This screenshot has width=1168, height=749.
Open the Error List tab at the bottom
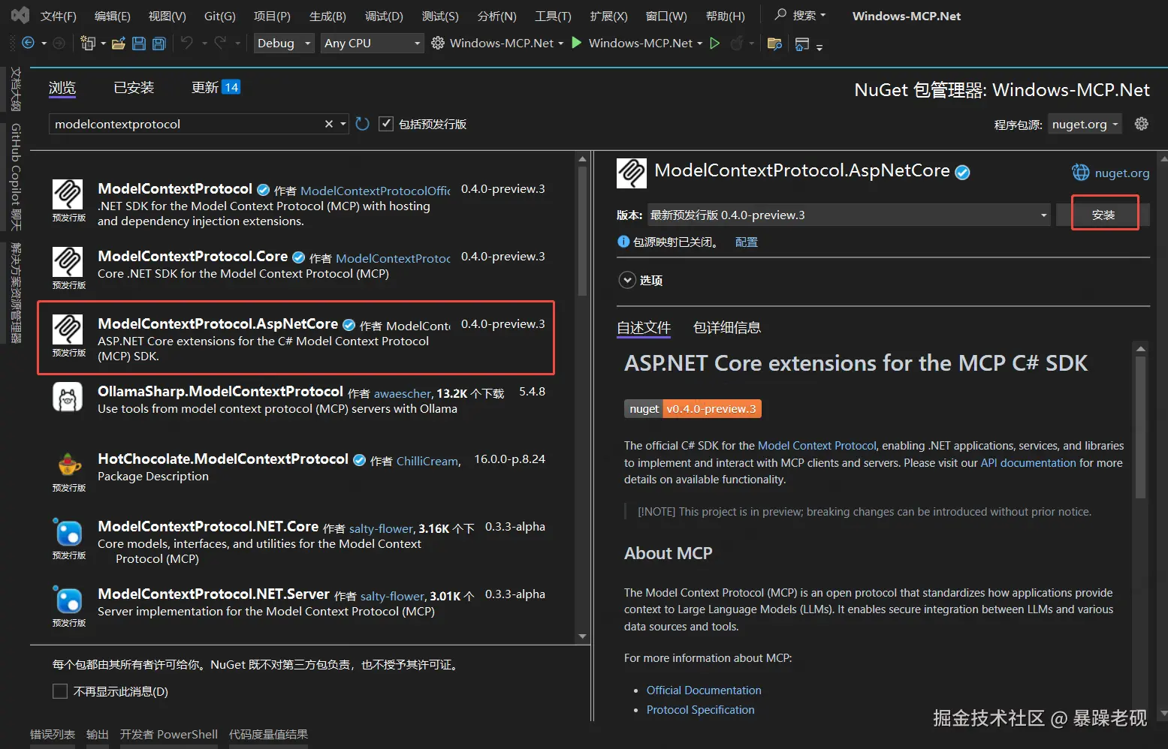point(53,734)
